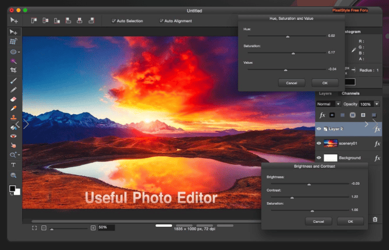Click Cancel in the Brightness and Contrast dialog
Screen dimensions: 389x250
318,222
